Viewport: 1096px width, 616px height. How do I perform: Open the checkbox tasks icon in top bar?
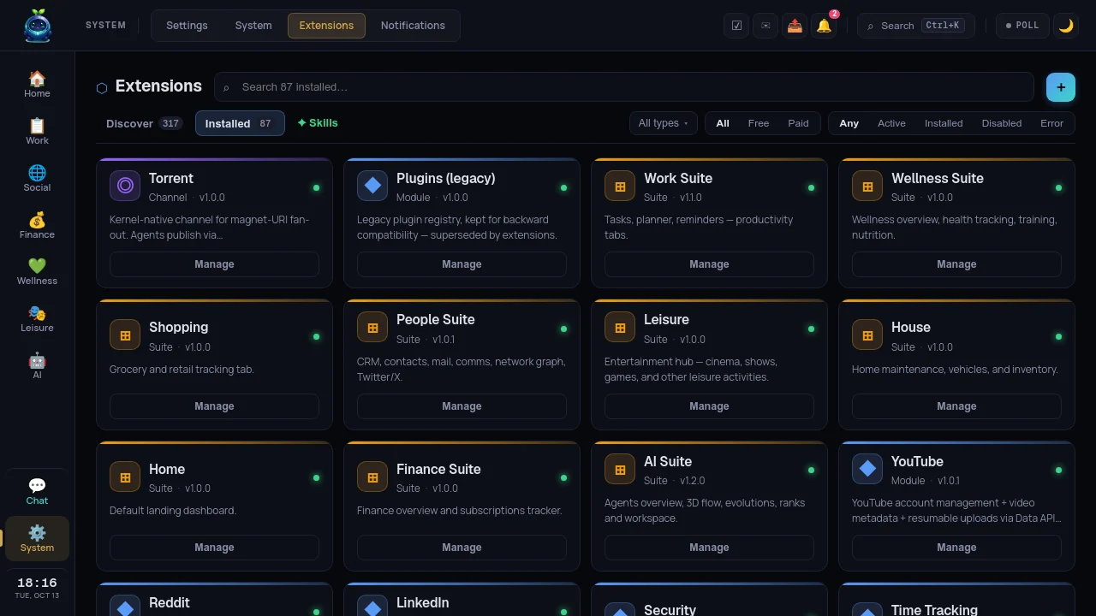tap(736, 26)
